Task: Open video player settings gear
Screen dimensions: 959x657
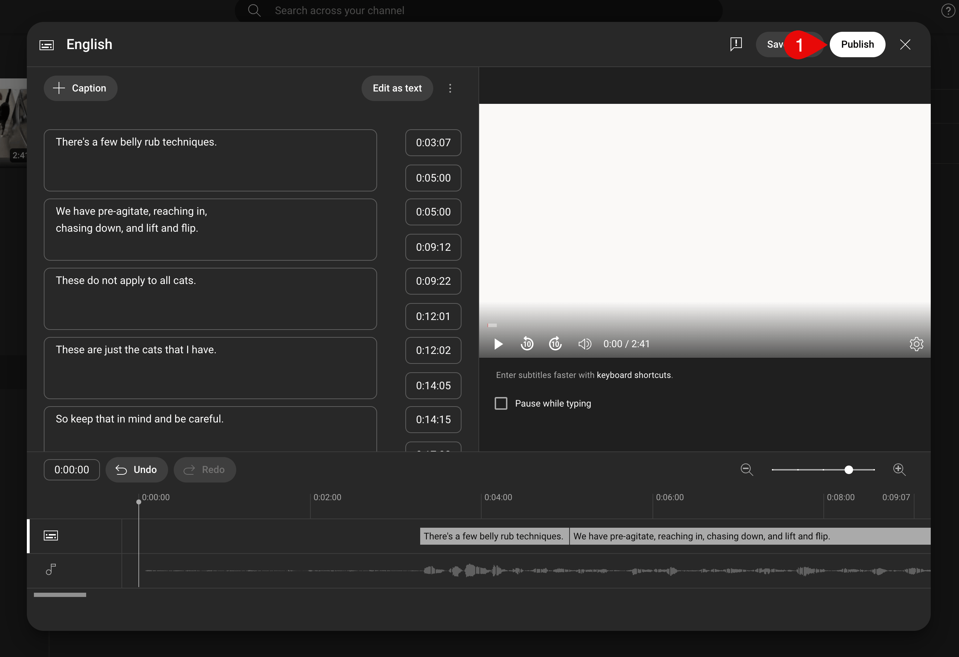Action: (916, 344)
